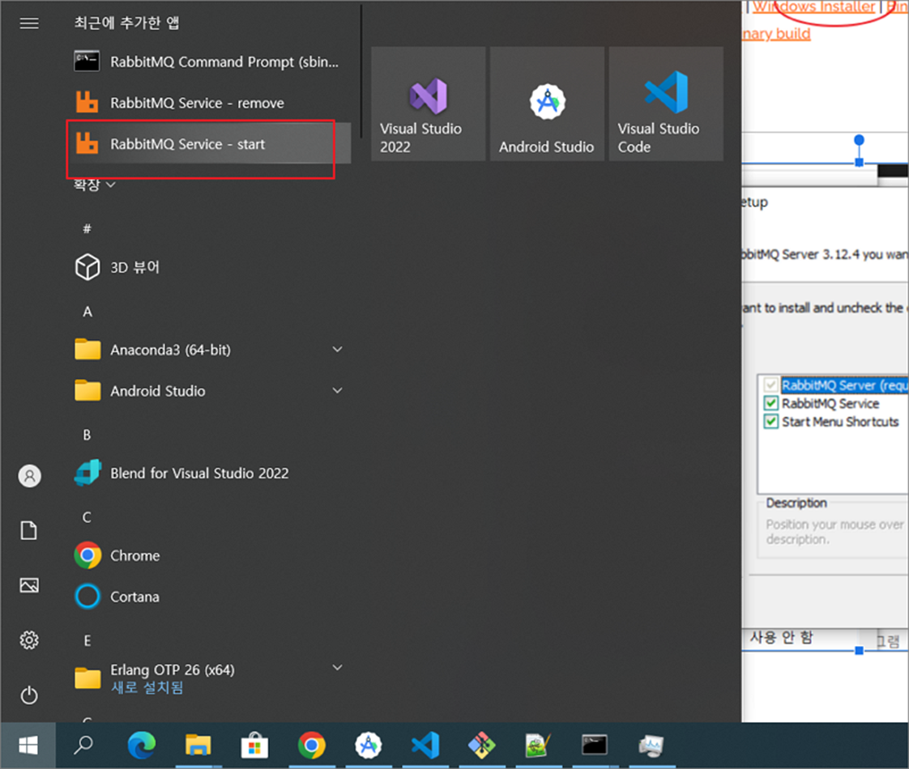The height and width of the screenshot is (769, 909).
Task: Launch RabbitMQ Service - start
Action: 209,143
